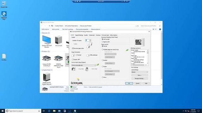This screenshot has width=202, height=113.
Task: Click Add a printer in the toolbar
Action: click(56, 29)
